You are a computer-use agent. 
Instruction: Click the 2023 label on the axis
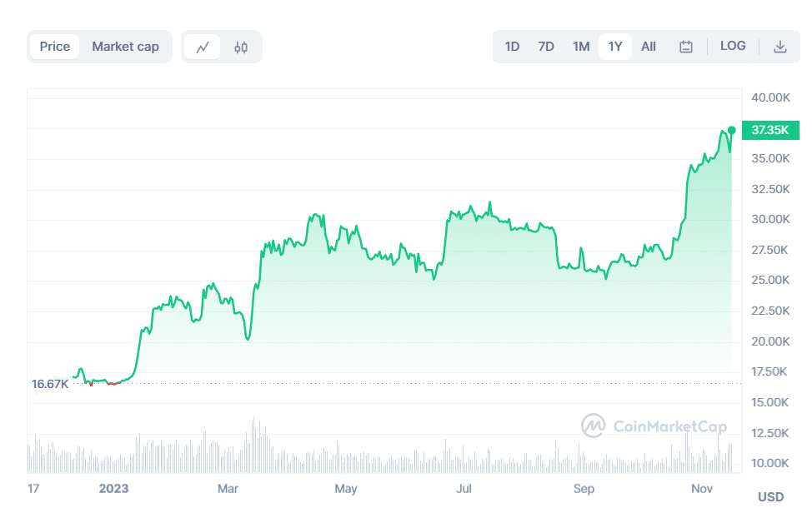point(113,489)
